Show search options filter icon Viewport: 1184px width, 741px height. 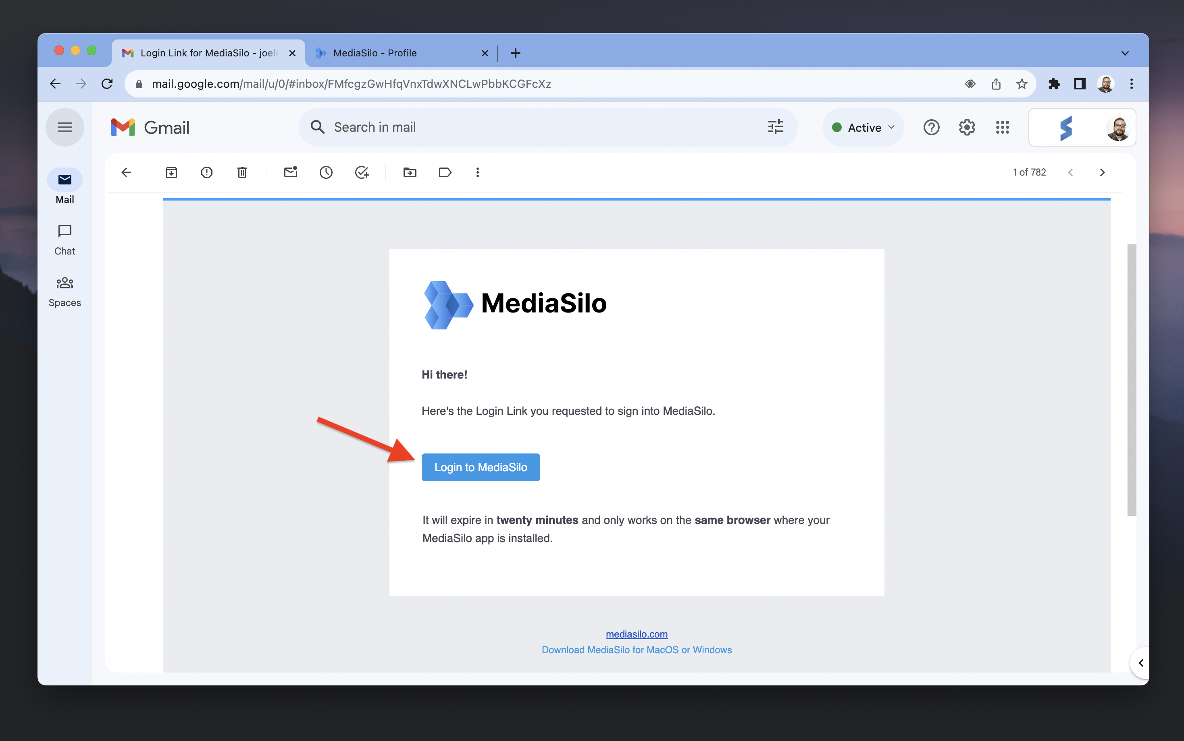pos(776,127)
